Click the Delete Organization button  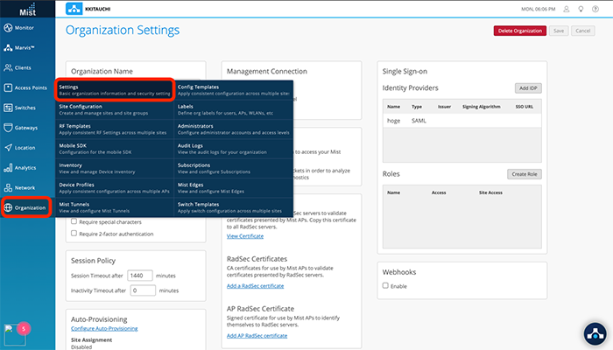click(x=519, y=31)
